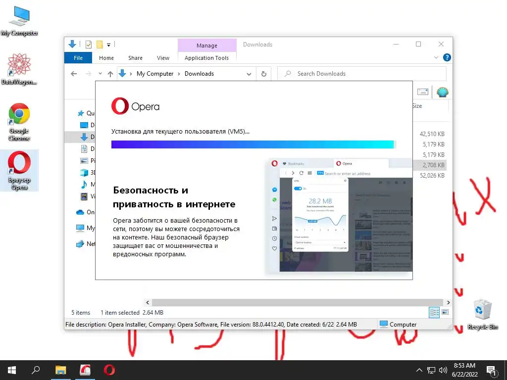Image resolution: width=507 pixels, height=380 pixels.
Task: Open the DataWagon desktop shortcut
Action: click(x=19, y=69)
